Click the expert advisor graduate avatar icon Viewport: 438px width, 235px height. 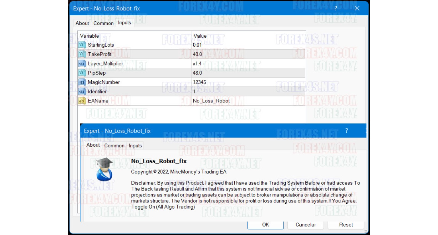pos(104,169)
